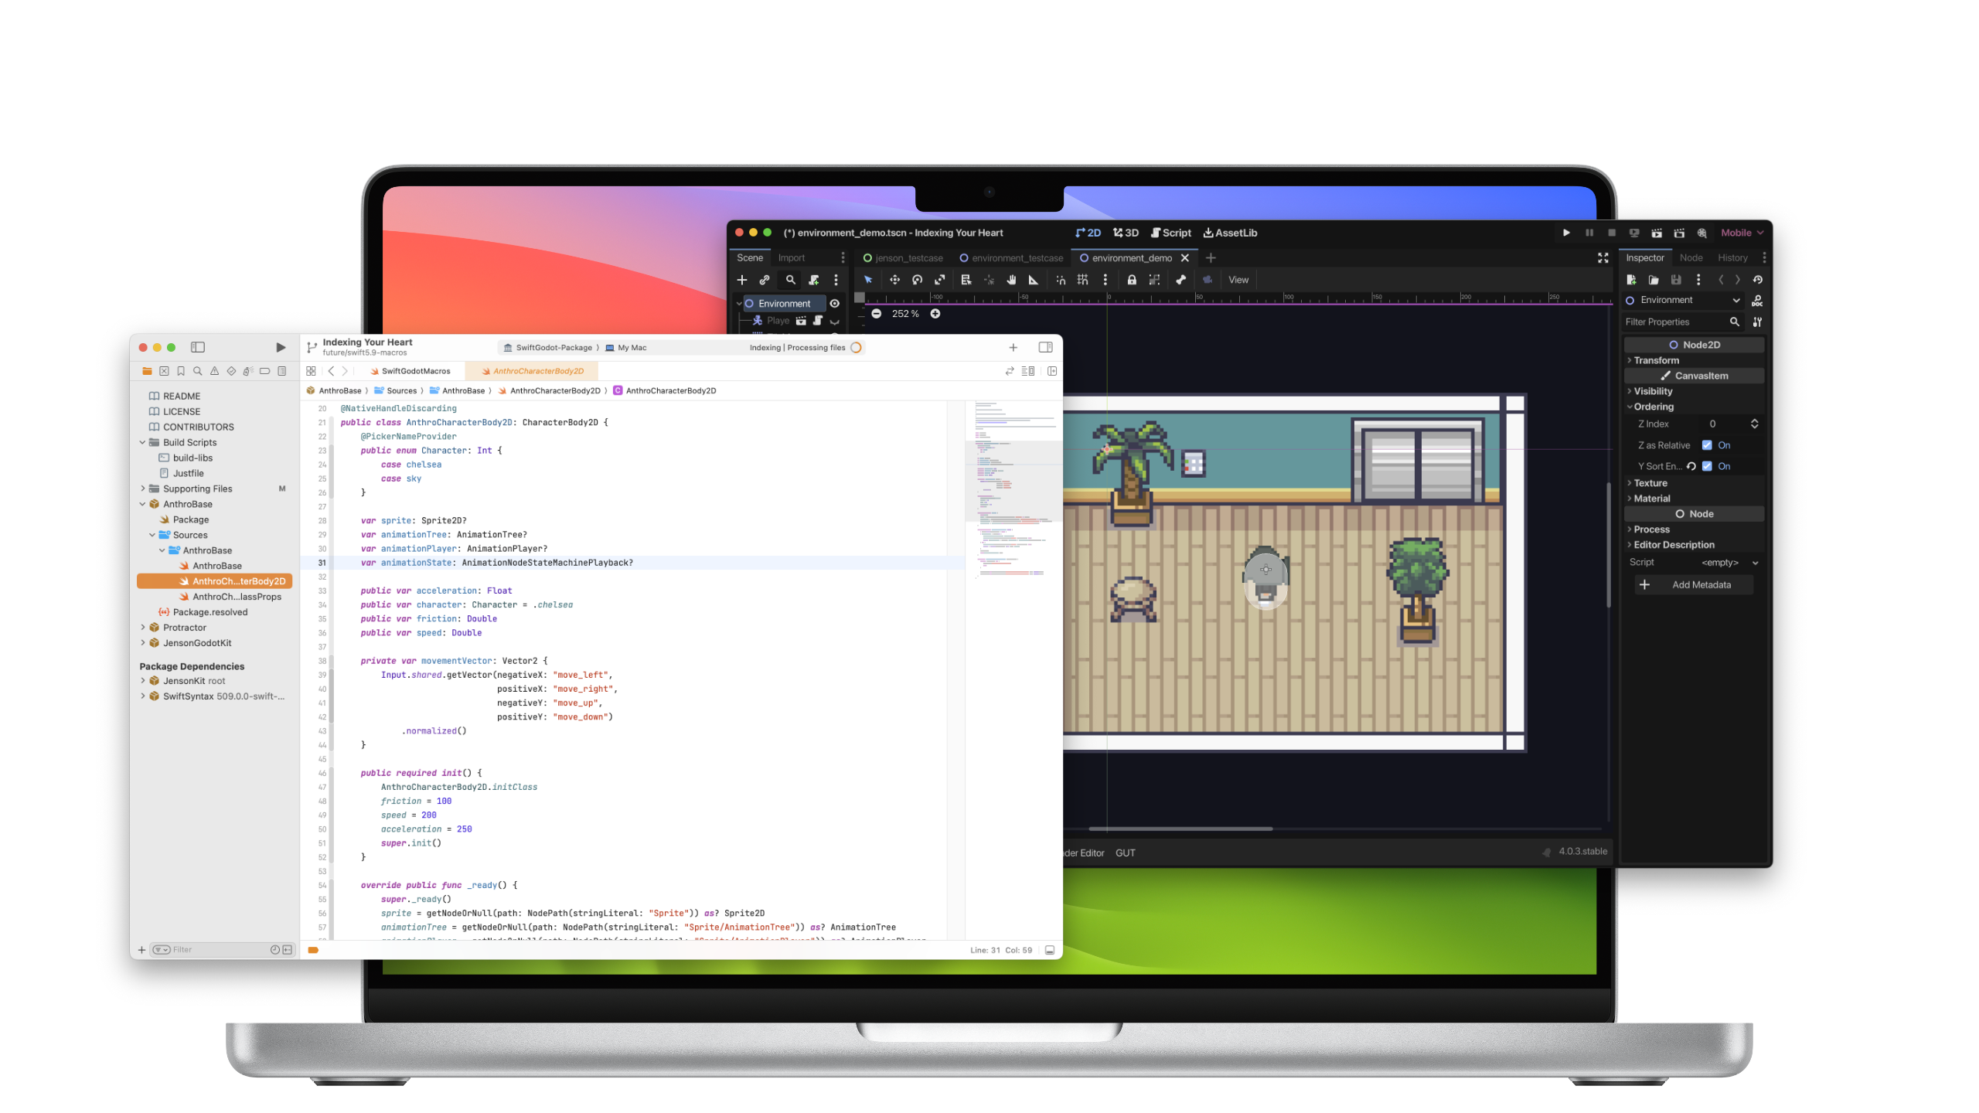Click the zoom in plus button near 252%

pos(935,314)
